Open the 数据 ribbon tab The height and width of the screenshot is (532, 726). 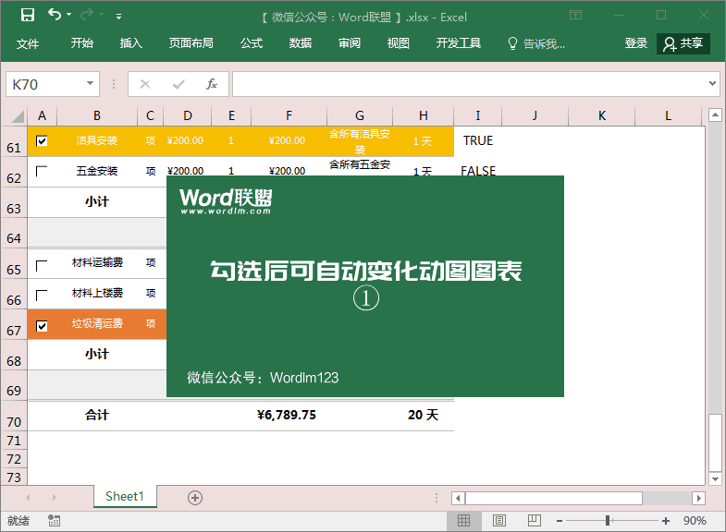(x=301, y=43)
